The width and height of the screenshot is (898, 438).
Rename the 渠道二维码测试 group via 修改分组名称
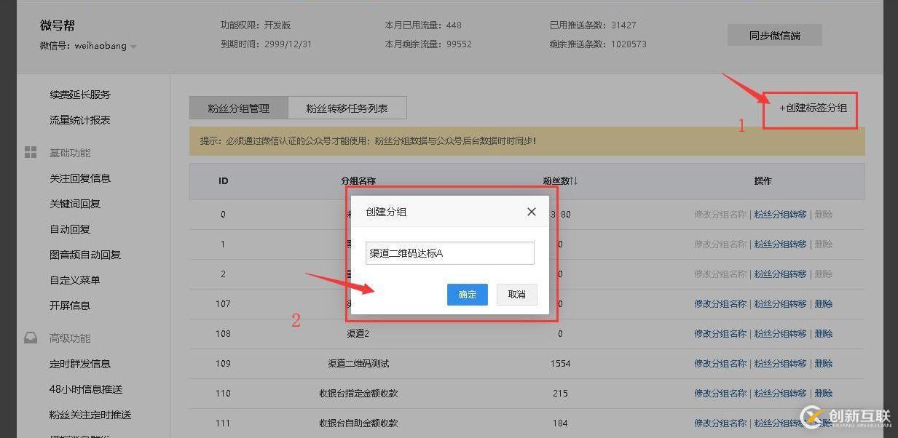(x=720, y=363)
